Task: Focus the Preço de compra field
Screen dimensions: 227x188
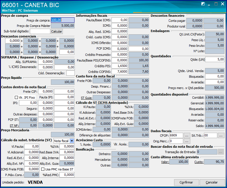Action: [x=63, y=20]
